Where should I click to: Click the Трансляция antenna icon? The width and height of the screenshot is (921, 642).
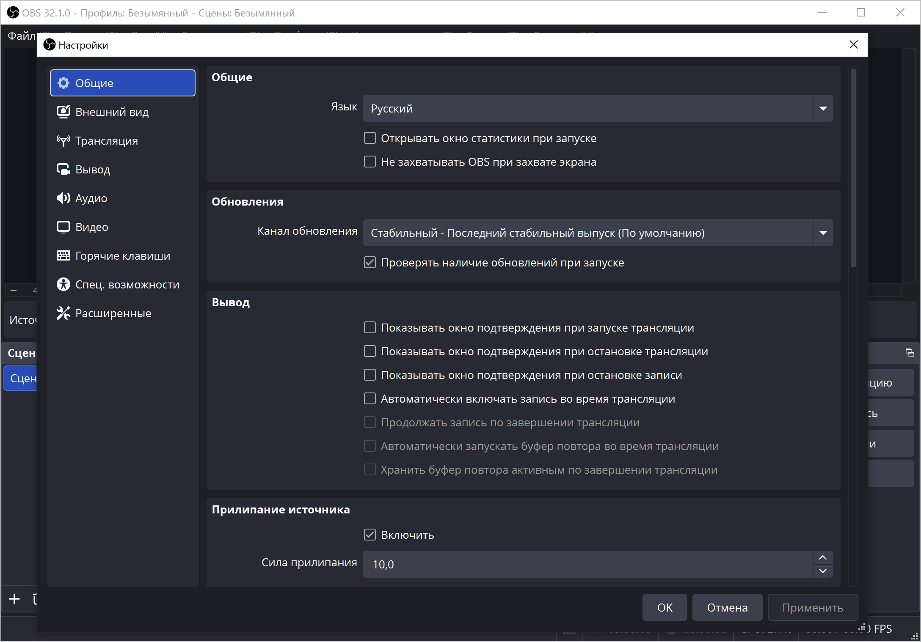click(63, 140)
